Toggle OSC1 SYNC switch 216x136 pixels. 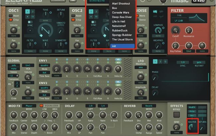pyautogui.click(x=30, y=22)
